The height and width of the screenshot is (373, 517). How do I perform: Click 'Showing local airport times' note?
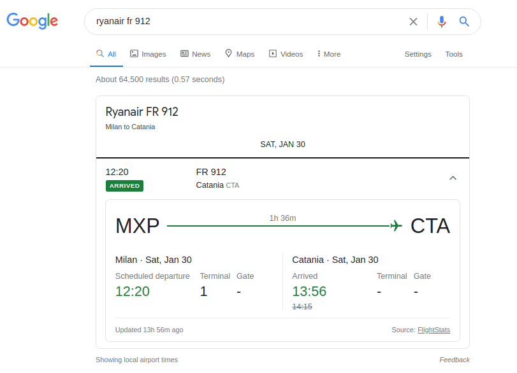pos(136,360)
